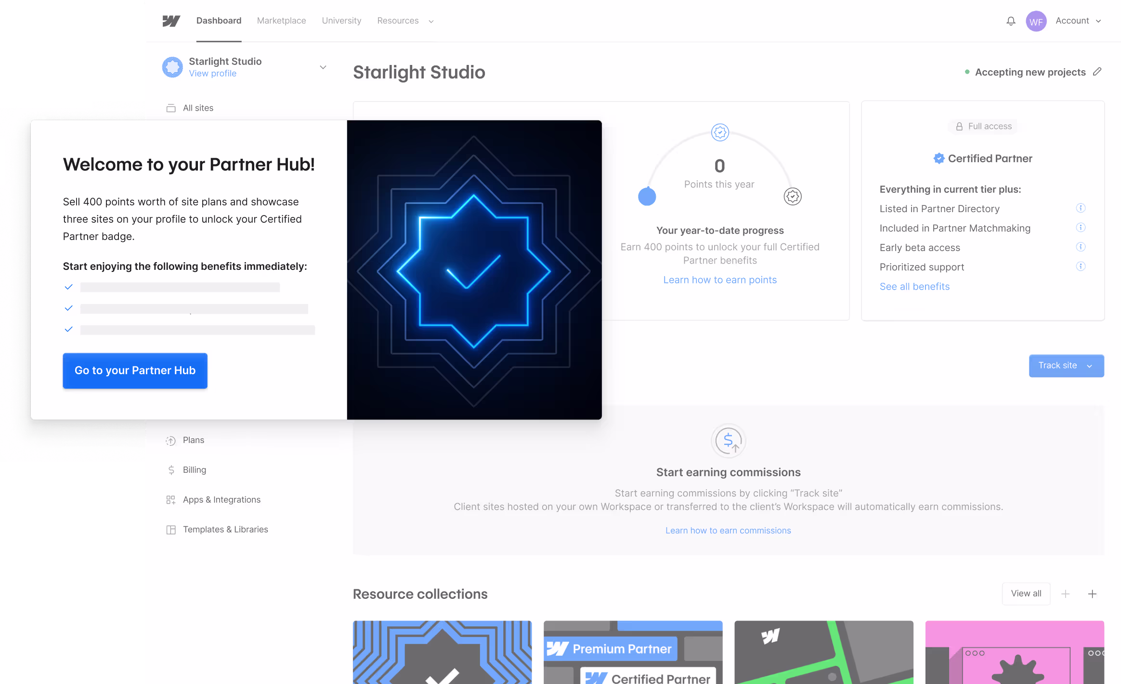The width and height of the screenshot is (1121, 684).
Task: Click the Webflow logo icon
Action: [171, 21]
